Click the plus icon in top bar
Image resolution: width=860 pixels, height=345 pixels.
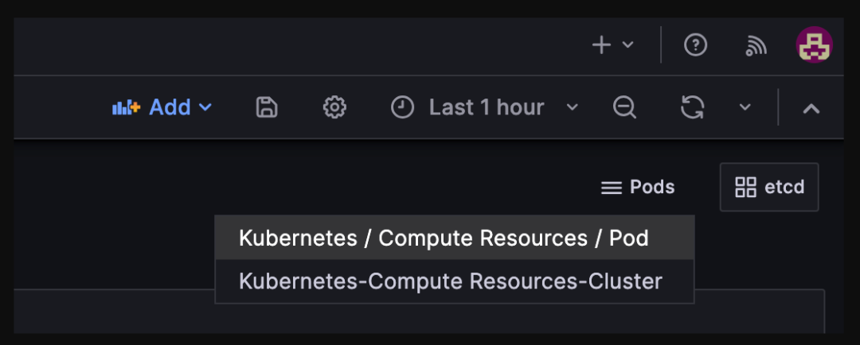tap(602, 45)
